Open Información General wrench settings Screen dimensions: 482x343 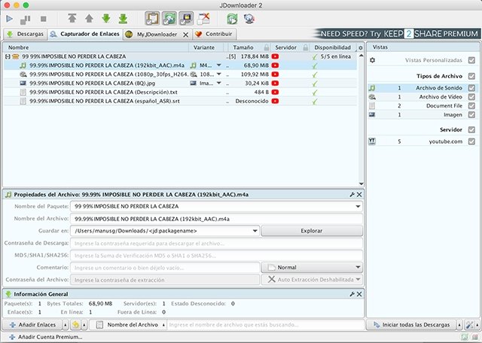click(x=352, y=294)
